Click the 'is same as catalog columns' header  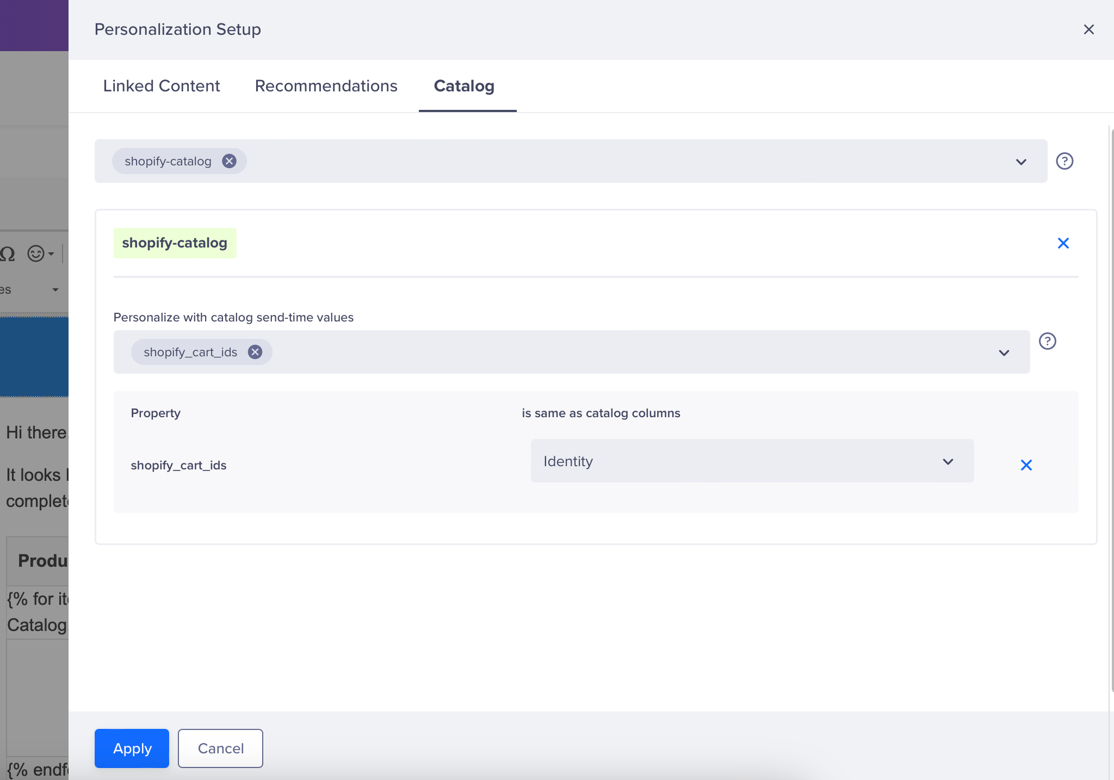pyautogui.click(x=601, y=413)
